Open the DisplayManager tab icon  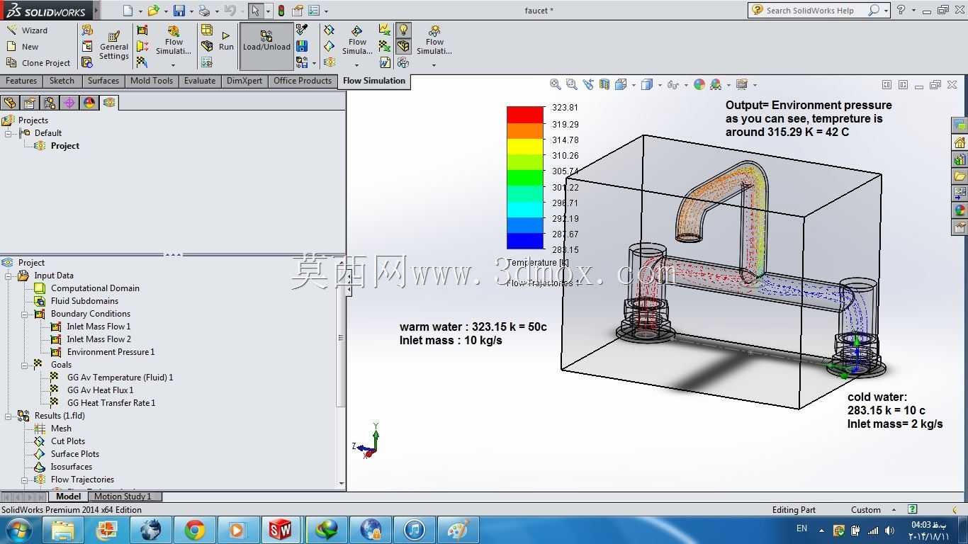coord(89,103)
